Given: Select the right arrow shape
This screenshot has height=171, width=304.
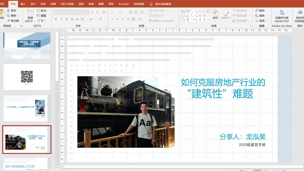Looking at the screenshot, I should pos(200,16).
